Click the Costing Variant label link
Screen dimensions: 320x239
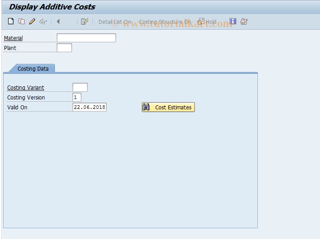[26, 88]
